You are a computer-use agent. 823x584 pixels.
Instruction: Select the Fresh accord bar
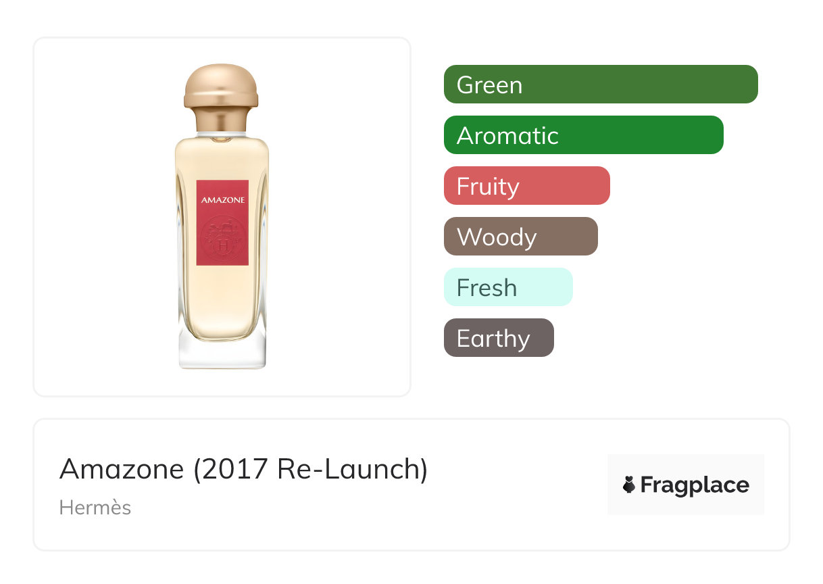507,287
